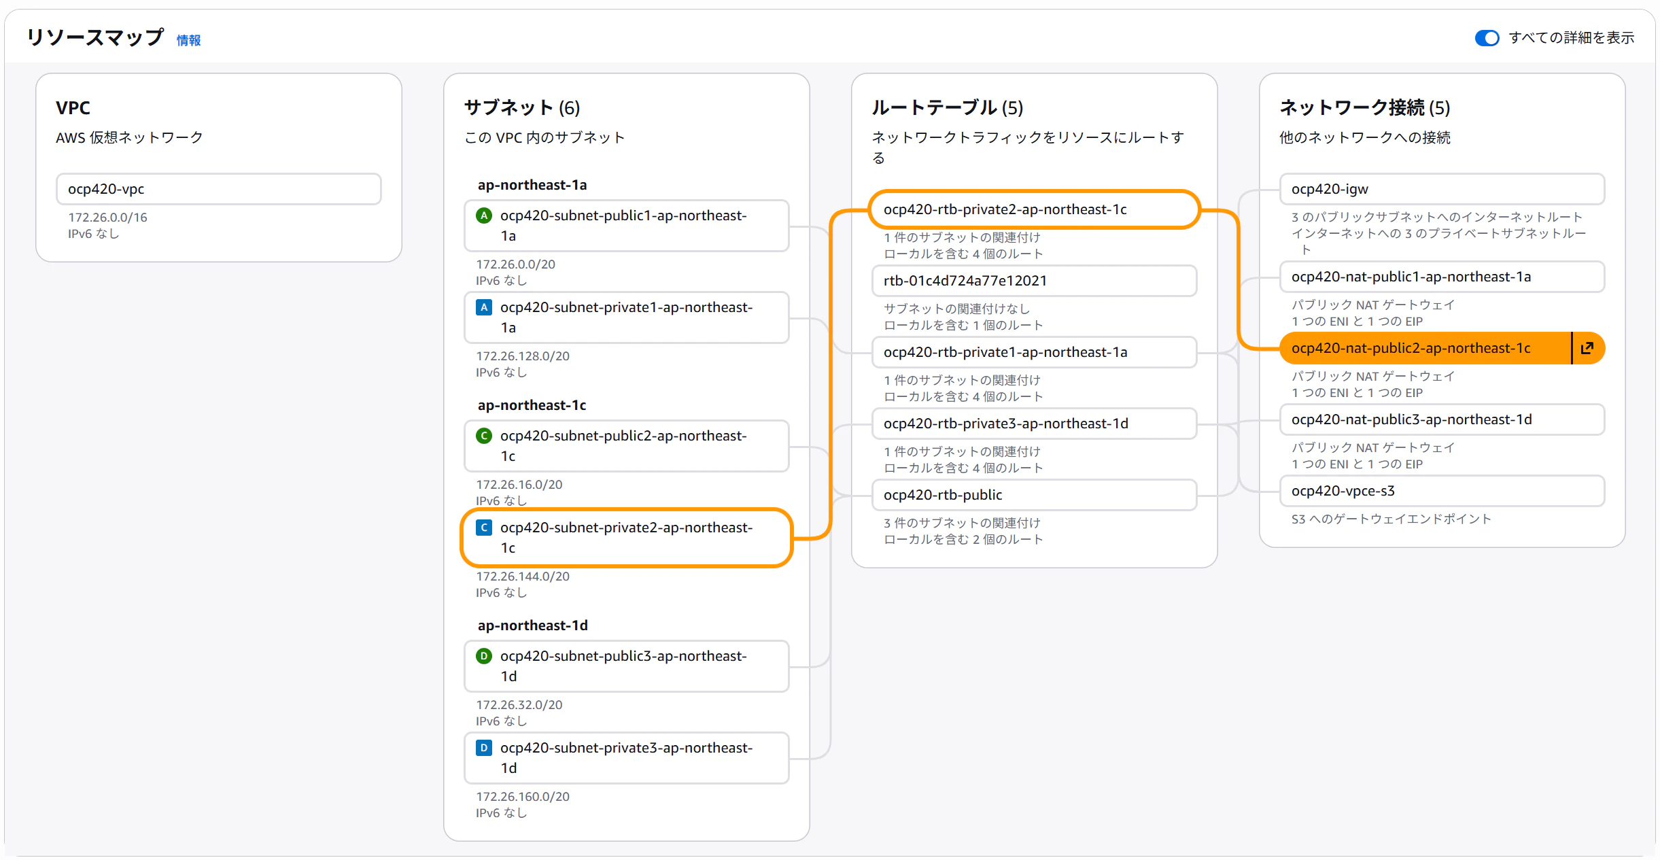Screen dimensions: 1660x860
Task: Open external link icon for ocp420-nat-public2-ap-northeast-1c
Action: coord(1588,348)
